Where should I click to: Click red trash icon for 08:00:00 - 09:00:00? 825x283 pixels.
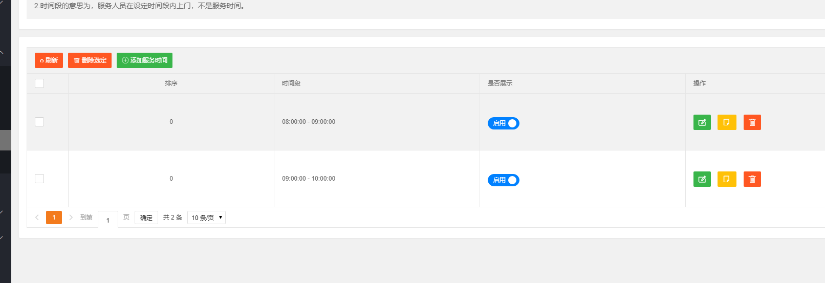[x=752, y=122]
